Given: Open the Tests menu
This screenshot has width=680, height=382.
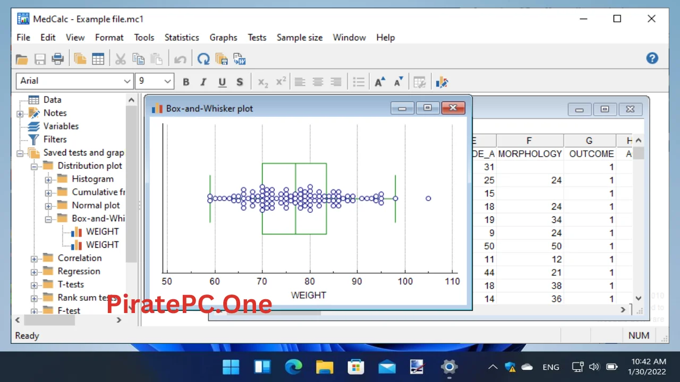Looking at the screenshot, I should click(257, 37).
